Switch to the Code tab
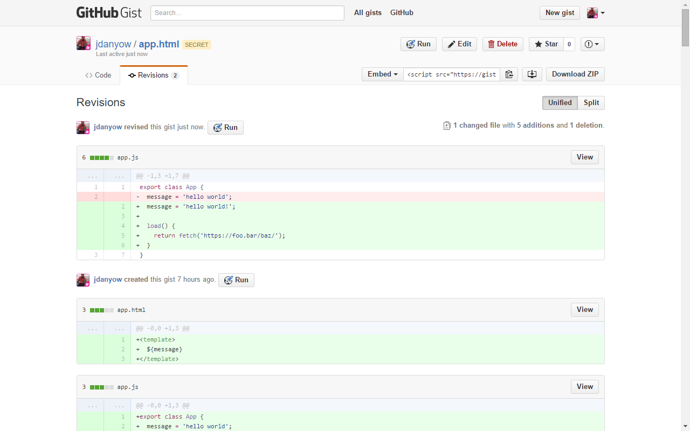Image resolution: width=690 pixels, height=431 pixels. point(98,75)
